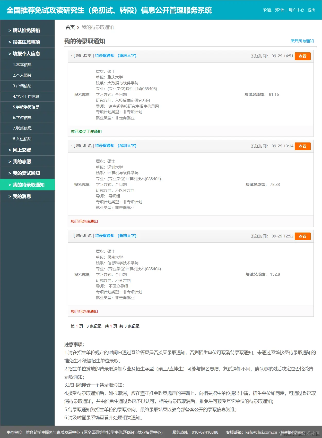Open 用户中心 in header

pos(296,10)
